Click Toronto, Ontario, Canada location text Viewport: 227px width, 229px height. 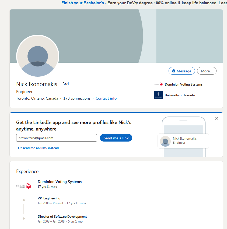tap(37, 98)
